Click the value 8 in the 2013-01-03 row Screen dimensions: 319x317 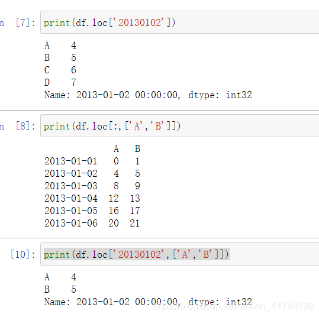(116, 186)
